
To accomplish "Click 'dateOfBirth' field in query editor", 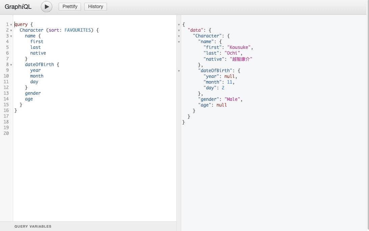I will (39, 64).
